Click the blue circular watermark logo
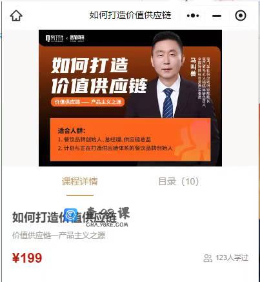 (71, 215)
